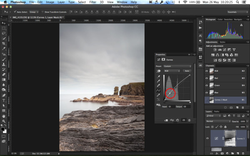
Task: Select the Hand tool
Action: tap(3, 116)
